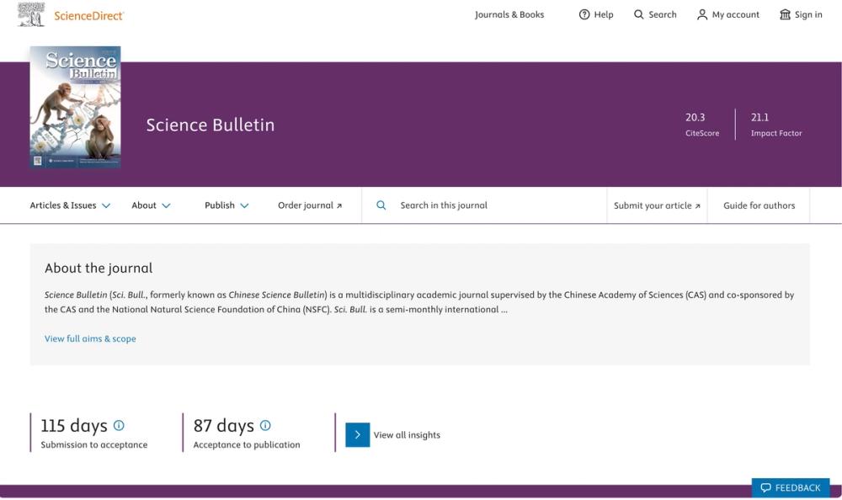Open the Sign in link text
Screen dimensions: 842x500
pos(808,14)
